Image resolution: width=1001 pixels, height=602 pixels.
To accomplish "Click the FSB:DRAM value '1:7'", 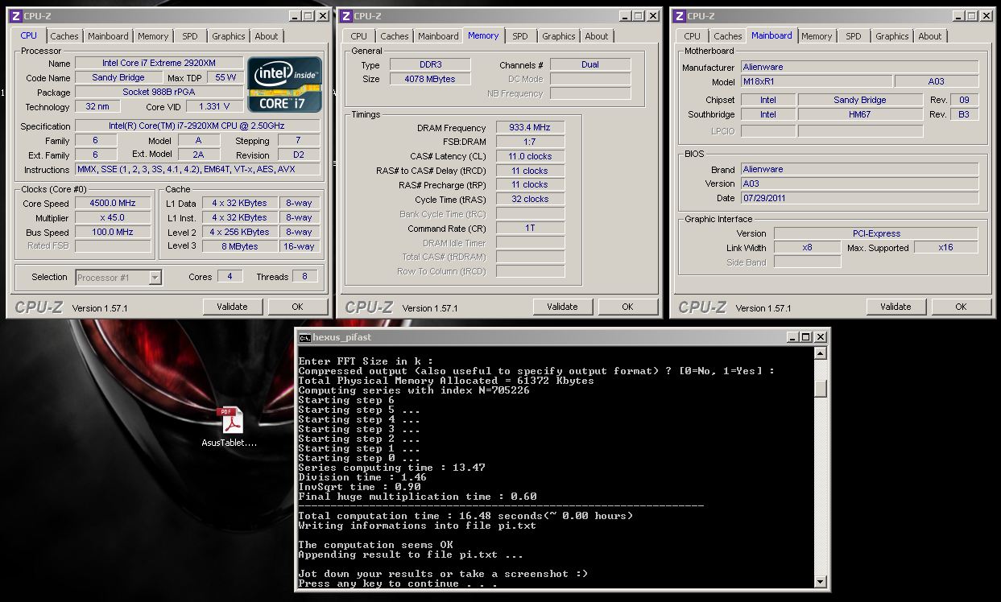I will [530, 142].
